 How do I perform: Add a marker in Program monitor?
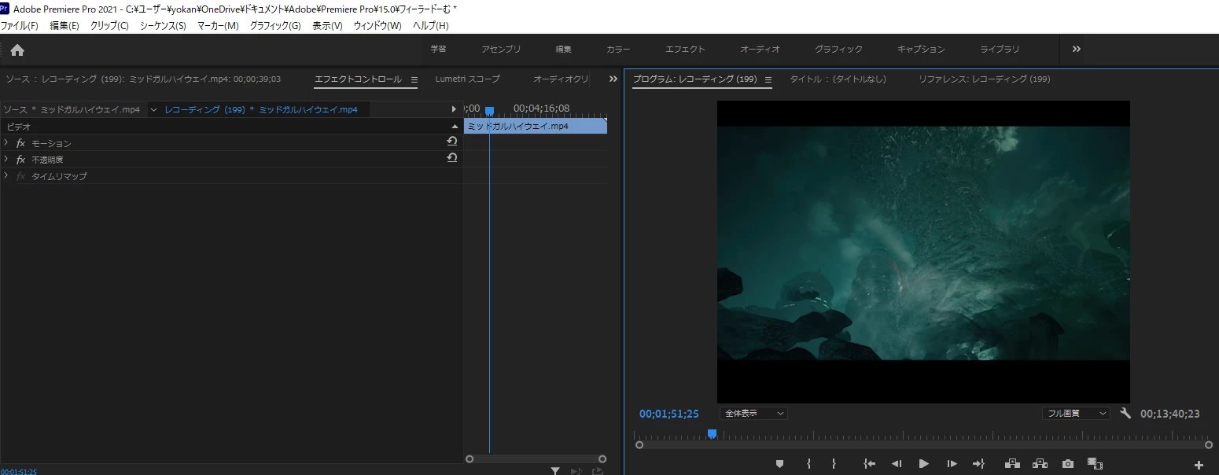779,464
